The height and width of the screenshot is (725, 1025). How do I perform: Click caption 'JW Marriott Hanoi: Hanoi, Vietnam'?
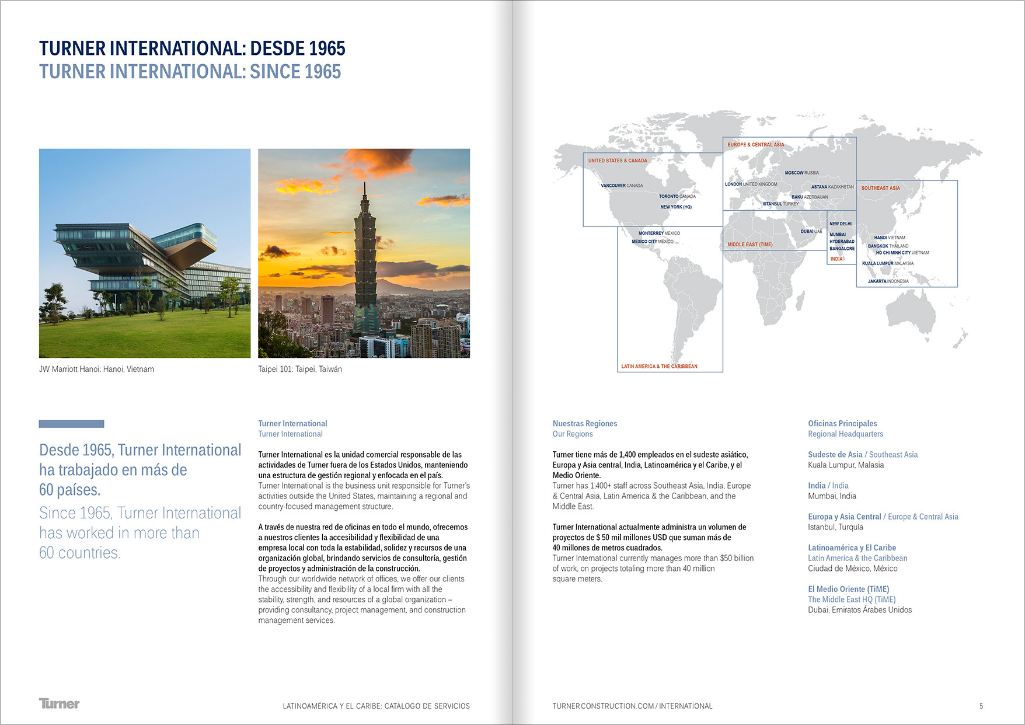96,369
